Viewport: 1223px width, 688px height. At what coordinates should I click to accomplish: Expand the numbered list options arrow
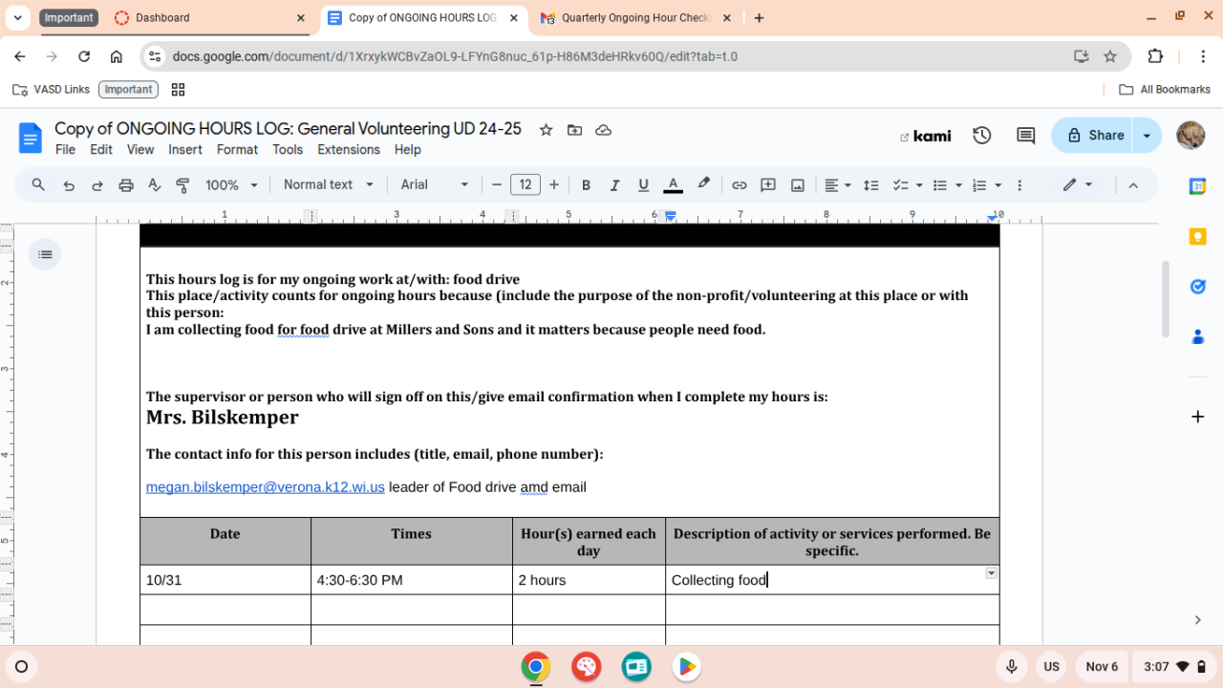pyautogui.click(x=998, y=185)
